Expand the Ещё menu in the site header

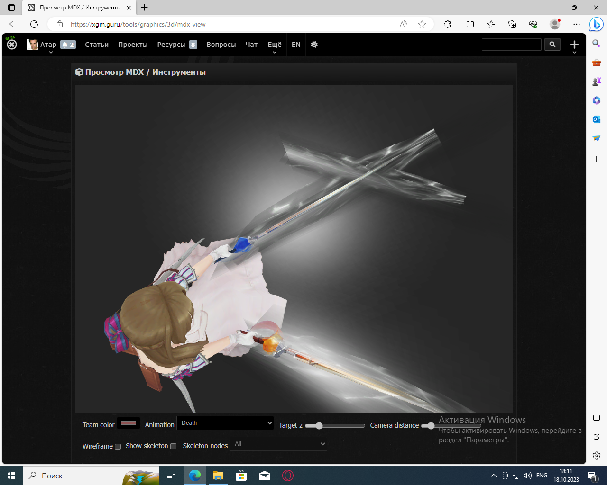[275, 45]
